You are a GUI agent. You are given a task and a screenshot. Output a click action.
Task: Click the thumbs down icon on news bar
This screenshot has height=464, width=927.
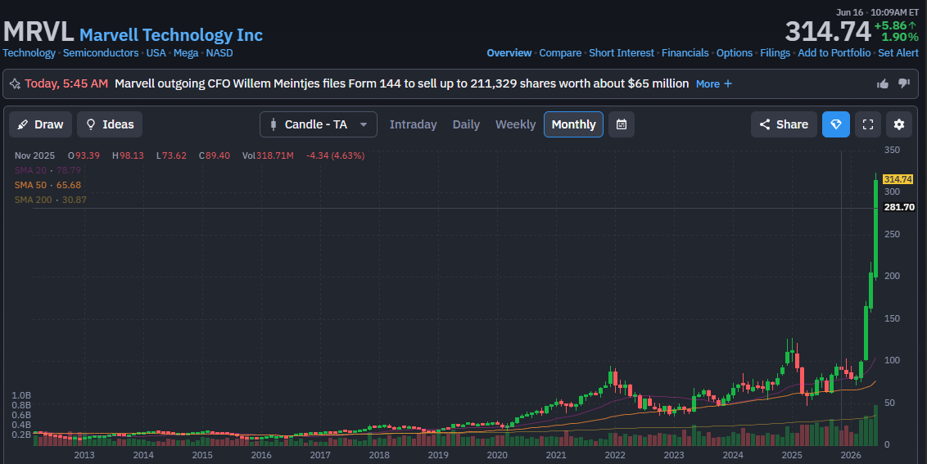click(x=904, y=84)
